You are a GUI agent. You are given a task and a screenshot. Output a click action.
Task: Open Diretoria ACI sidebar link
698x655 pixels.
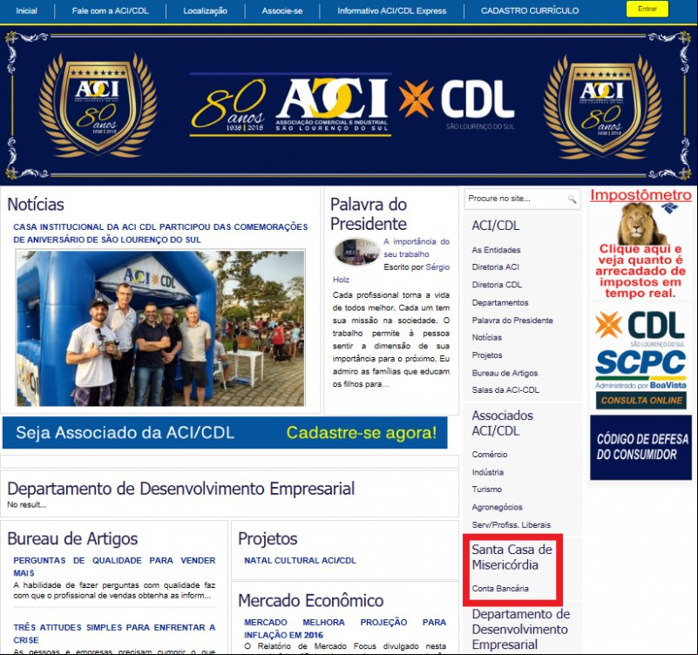(496, 267)
